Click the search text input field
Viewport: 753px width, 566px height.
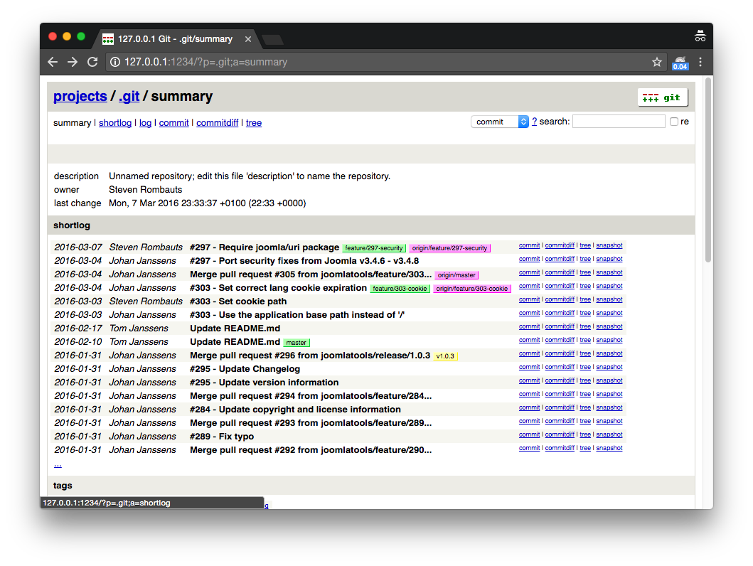pyautogui.click(x=619, y=122)
